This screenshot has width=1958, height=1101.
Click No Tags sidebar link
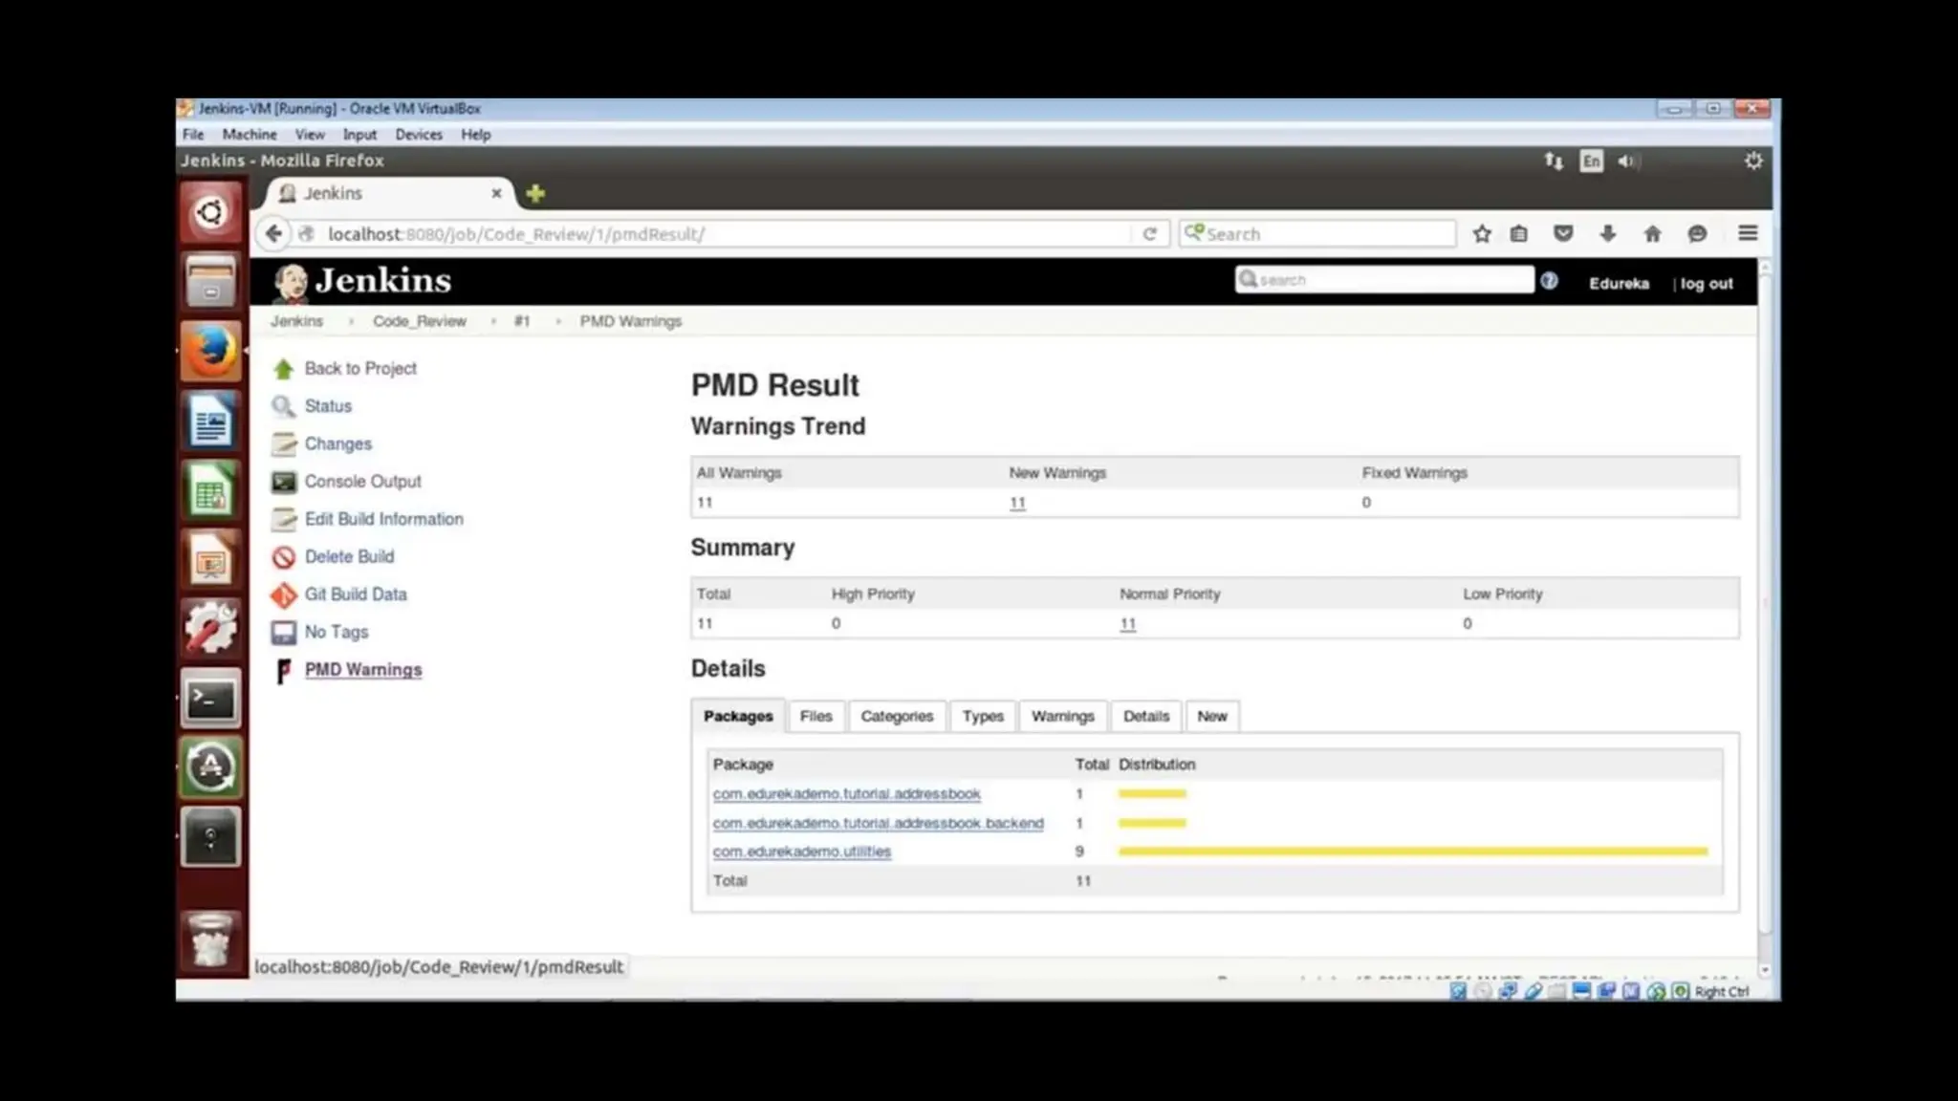click(x=336, y=632)
